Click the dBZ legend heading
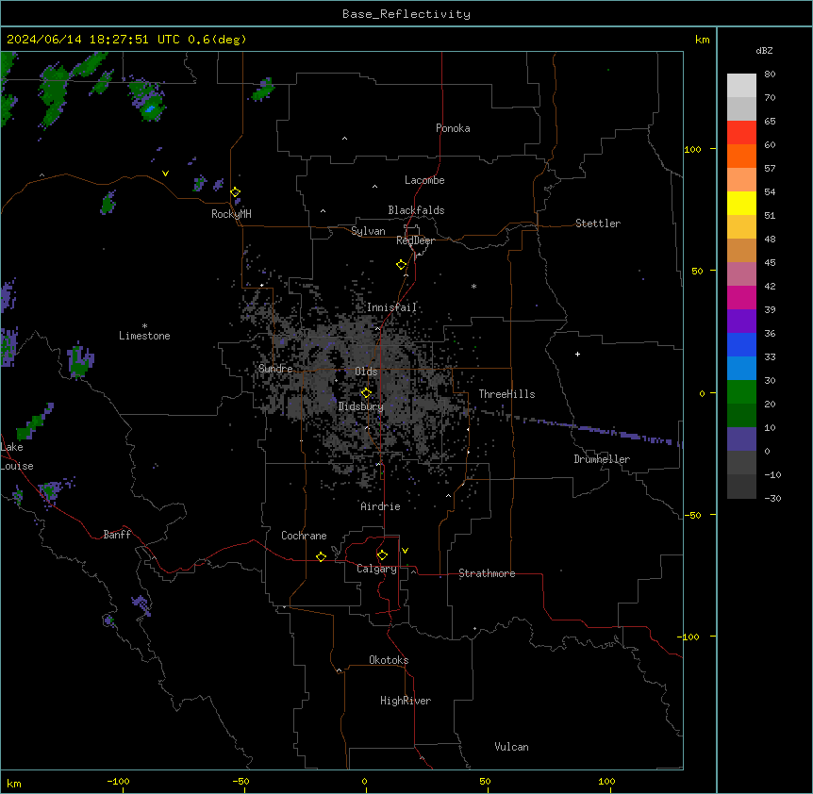Image resolution: width=813 pixels, height=794 pixels. click(764, 50)
